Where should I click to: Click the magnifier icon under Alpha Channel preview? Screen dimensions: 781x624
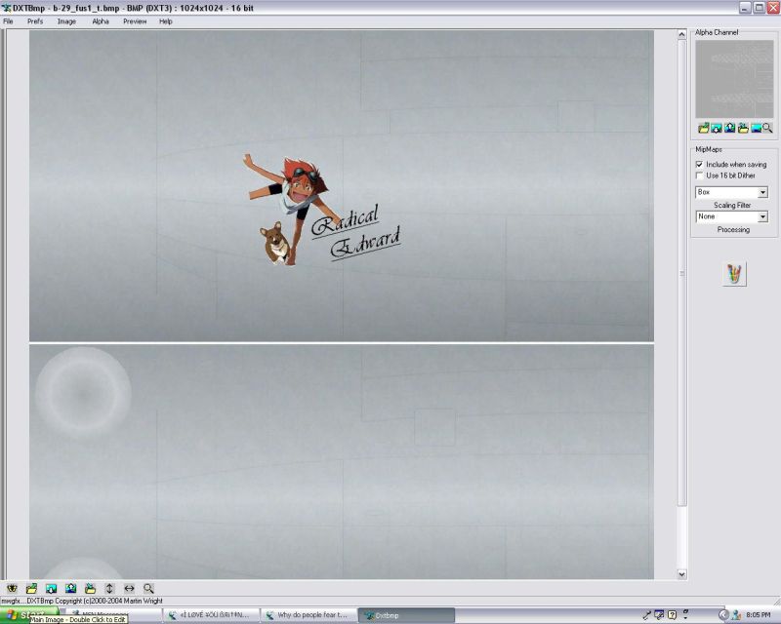pos(767,128)
